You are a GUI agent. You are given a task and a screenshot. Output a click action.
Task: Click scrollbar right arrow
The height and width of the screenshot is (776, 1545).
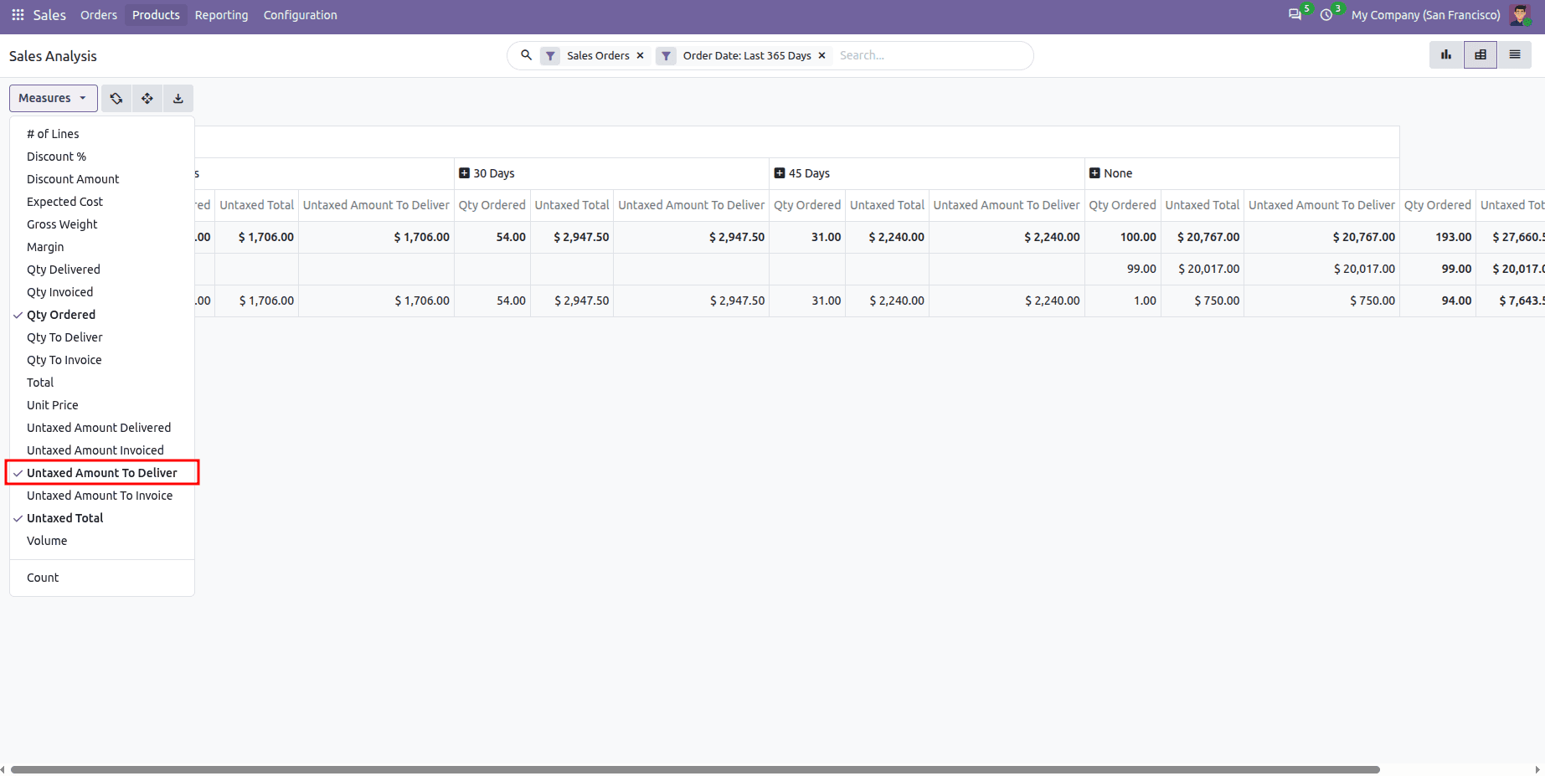(x=1538, y=769)
